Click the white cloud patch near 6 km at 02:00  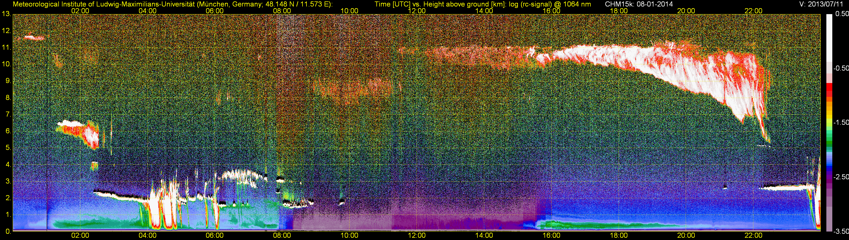pyautogui.click(x=69, y=123)
